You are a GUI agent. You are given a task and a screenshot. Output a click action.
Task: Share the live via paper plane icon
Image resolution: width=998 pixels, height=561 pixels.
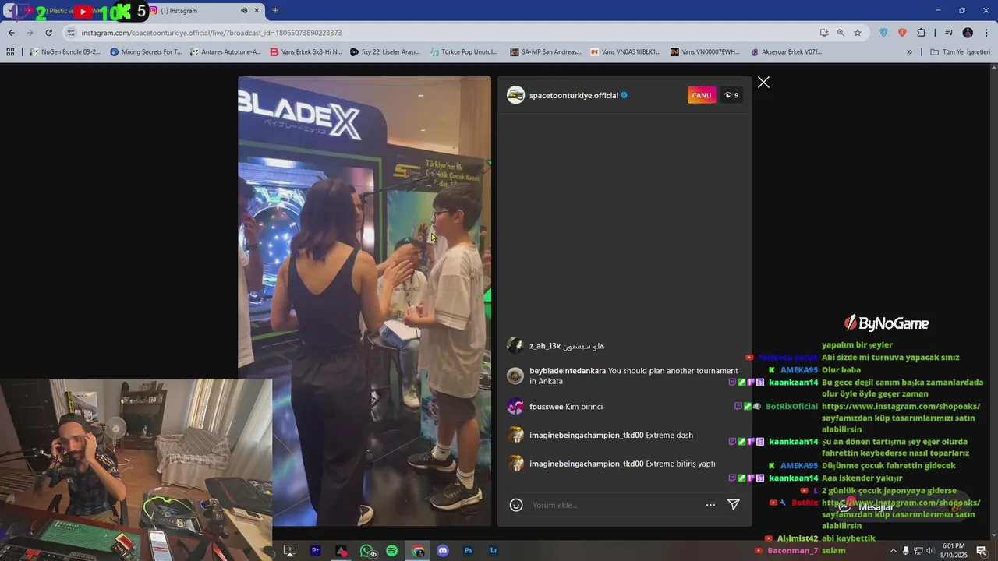pyautogui.click(x=733, y=505)
